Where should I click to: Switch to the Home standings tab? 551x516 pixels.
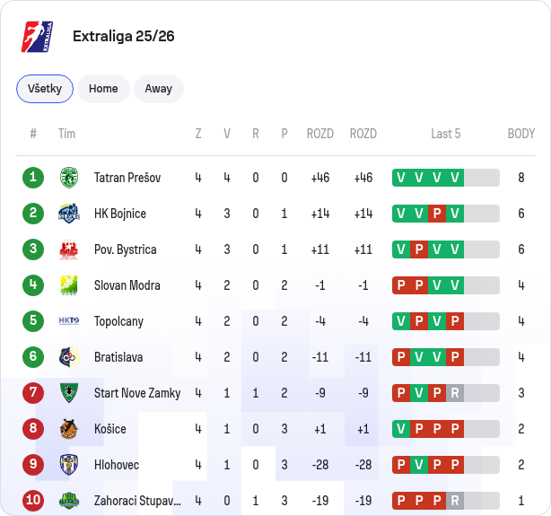[103, 89]
